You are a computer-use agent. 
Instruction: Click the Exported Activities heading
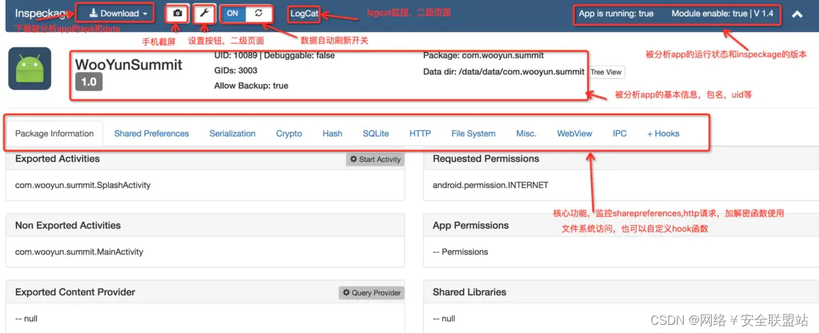[x=57, y=159]
